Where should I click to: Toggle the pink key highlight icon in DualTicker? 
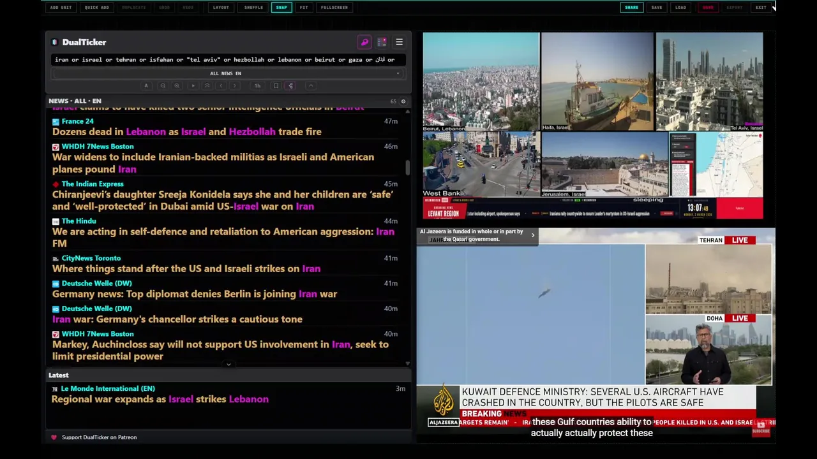coord(364,42)
